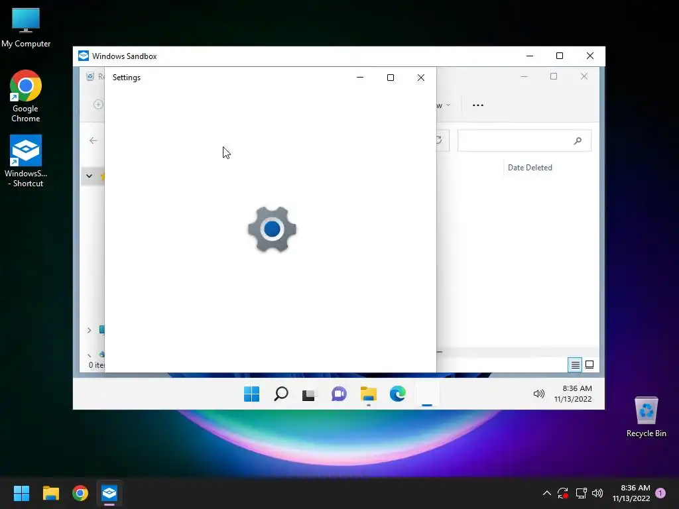The width and height of the screenshot is (679, 509).
Task: Click the Settings window title text
Action: [127, 78]
